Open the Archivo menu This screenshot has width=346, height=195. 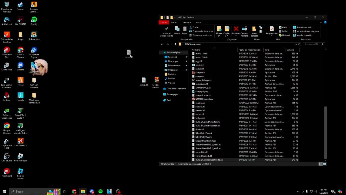164,22
